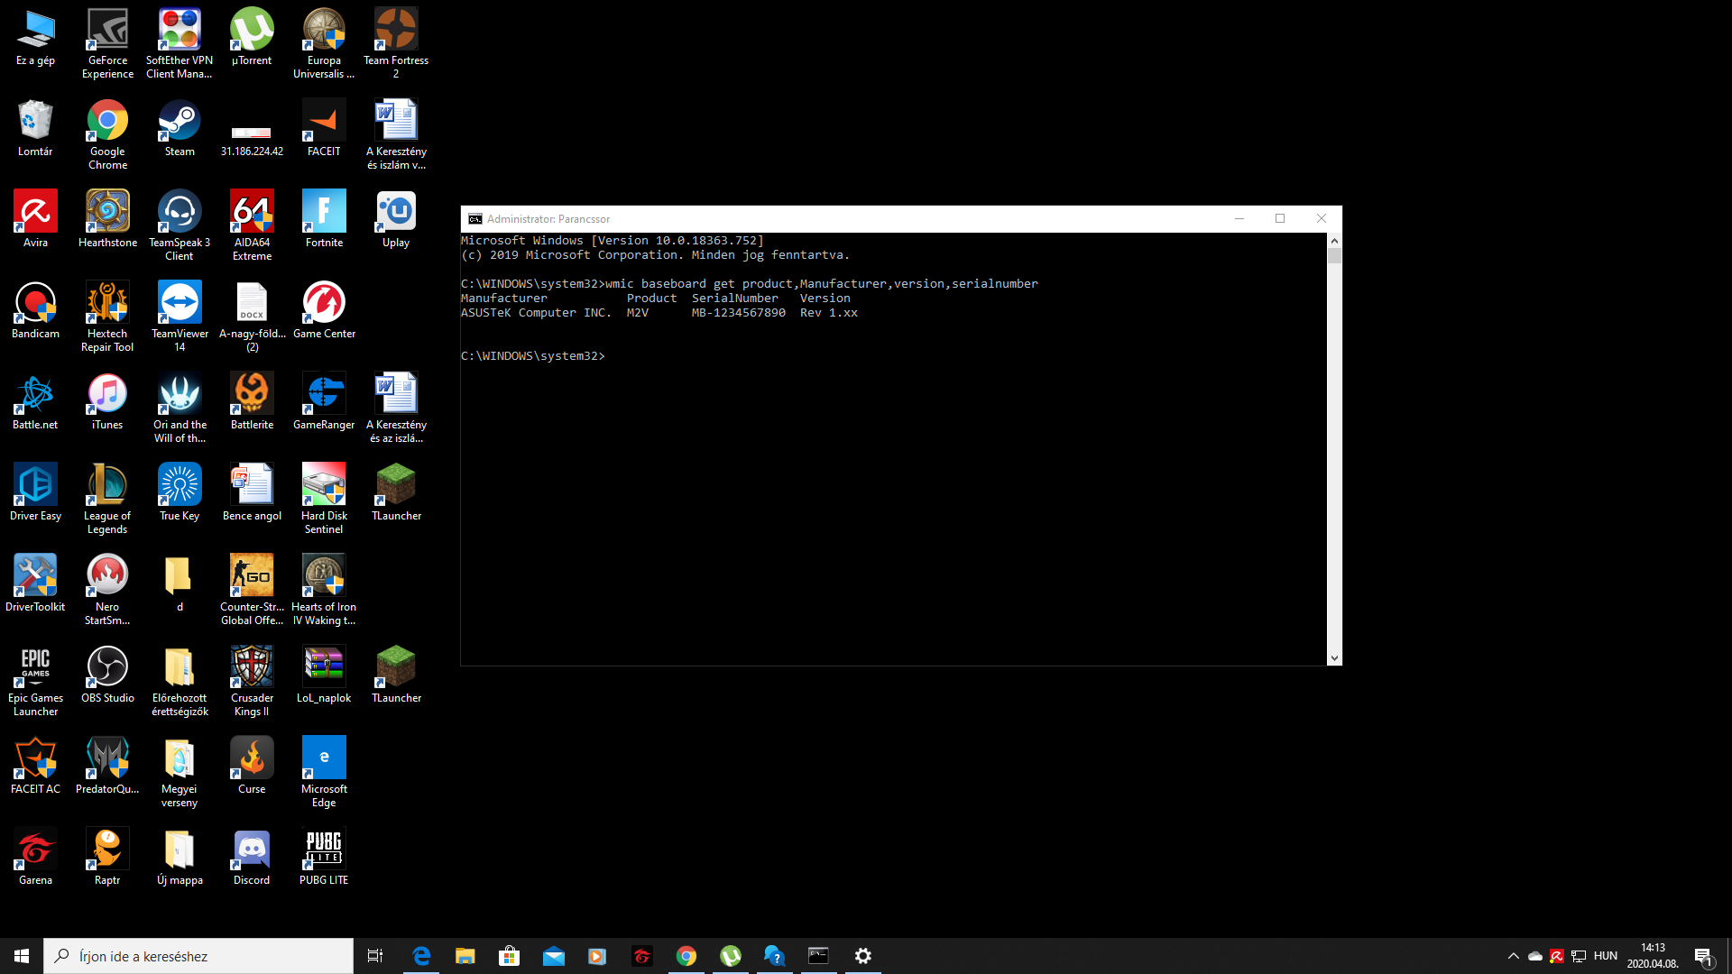This screenshot has width=1732, height=974.
Task: Click the taskbar clock and date
Action: pyautogui.click(x=1653, y=956)
